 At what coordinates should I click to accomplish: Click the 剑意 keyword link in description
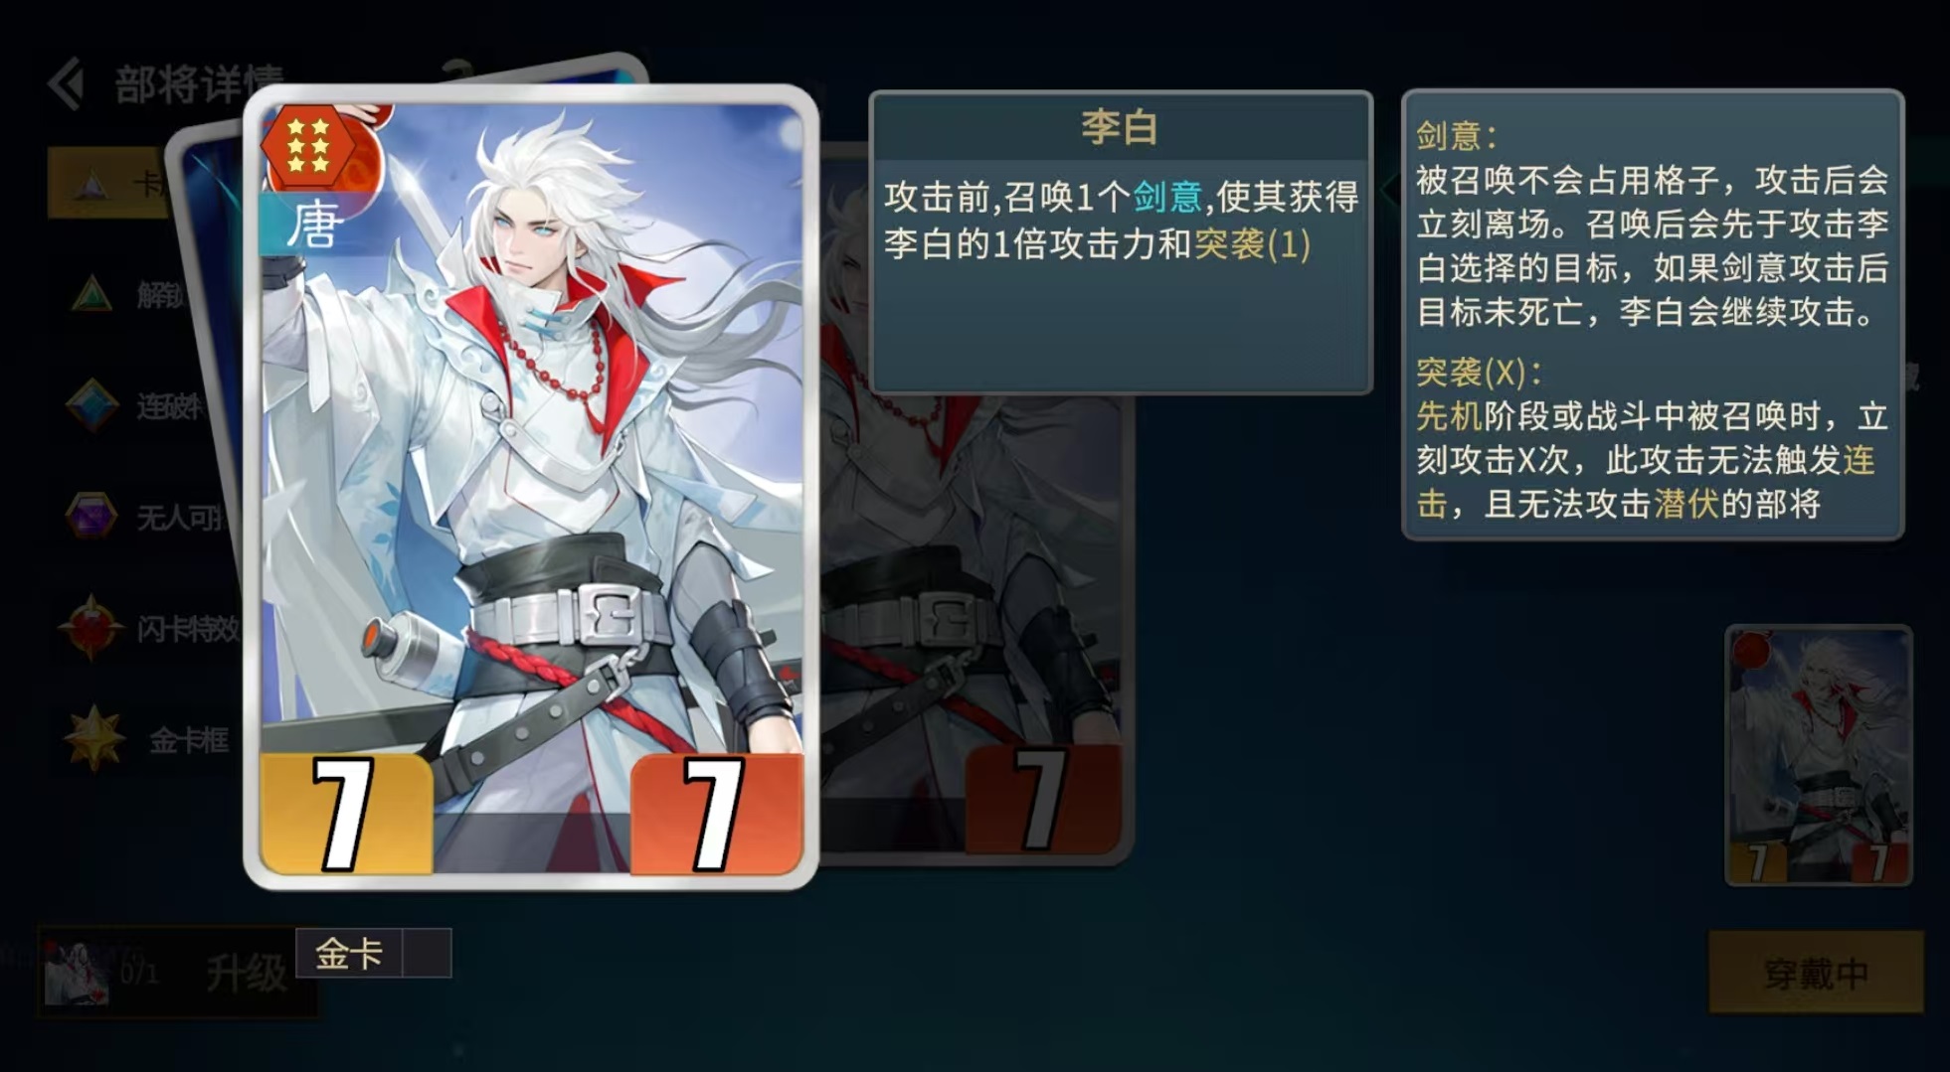pyautogui.click(x=1167, y=197)
